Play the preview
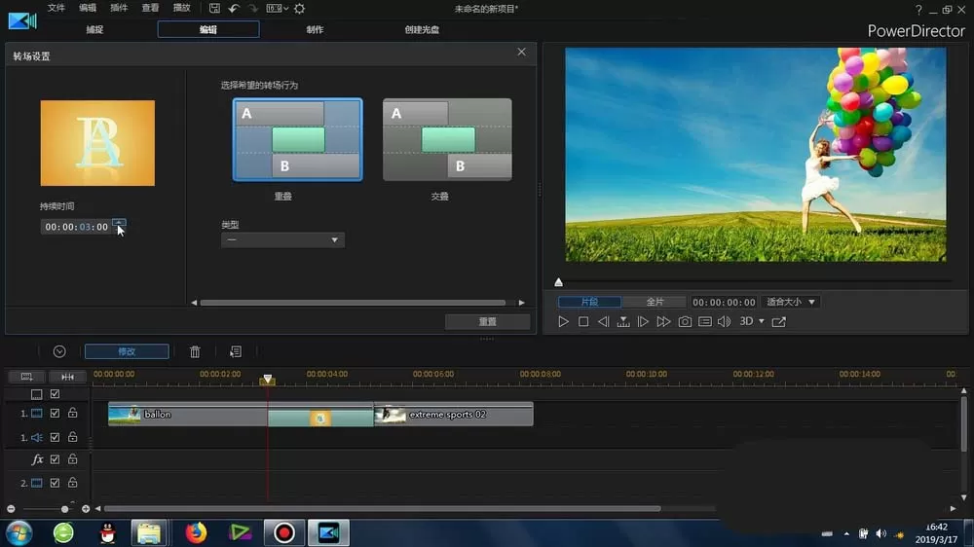 tap(563, 321)
